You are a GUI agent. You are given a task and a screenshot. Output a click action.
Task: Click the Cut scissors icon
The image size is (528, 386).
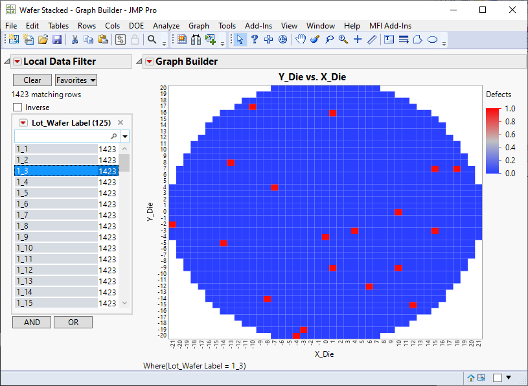[x=75, y=40]
